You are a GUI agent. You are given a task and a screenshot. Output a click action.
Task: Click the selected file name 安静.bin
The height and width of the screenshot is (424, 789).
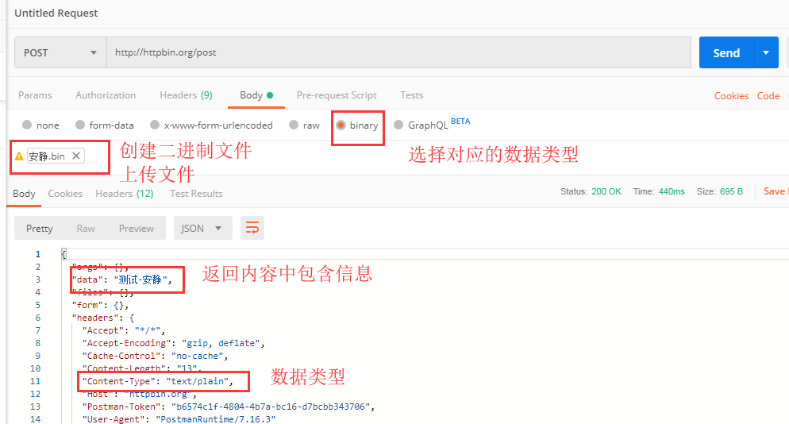tap(47, 156)
